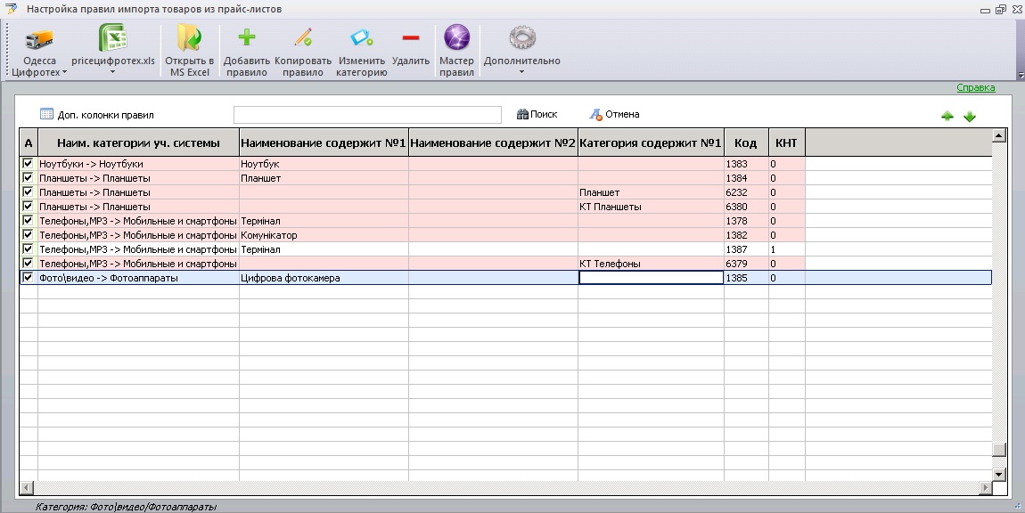Select the priceцифротех.xls Excel file icon
The height and width of the screenshot is (513, 1025).
coord(113,38)
